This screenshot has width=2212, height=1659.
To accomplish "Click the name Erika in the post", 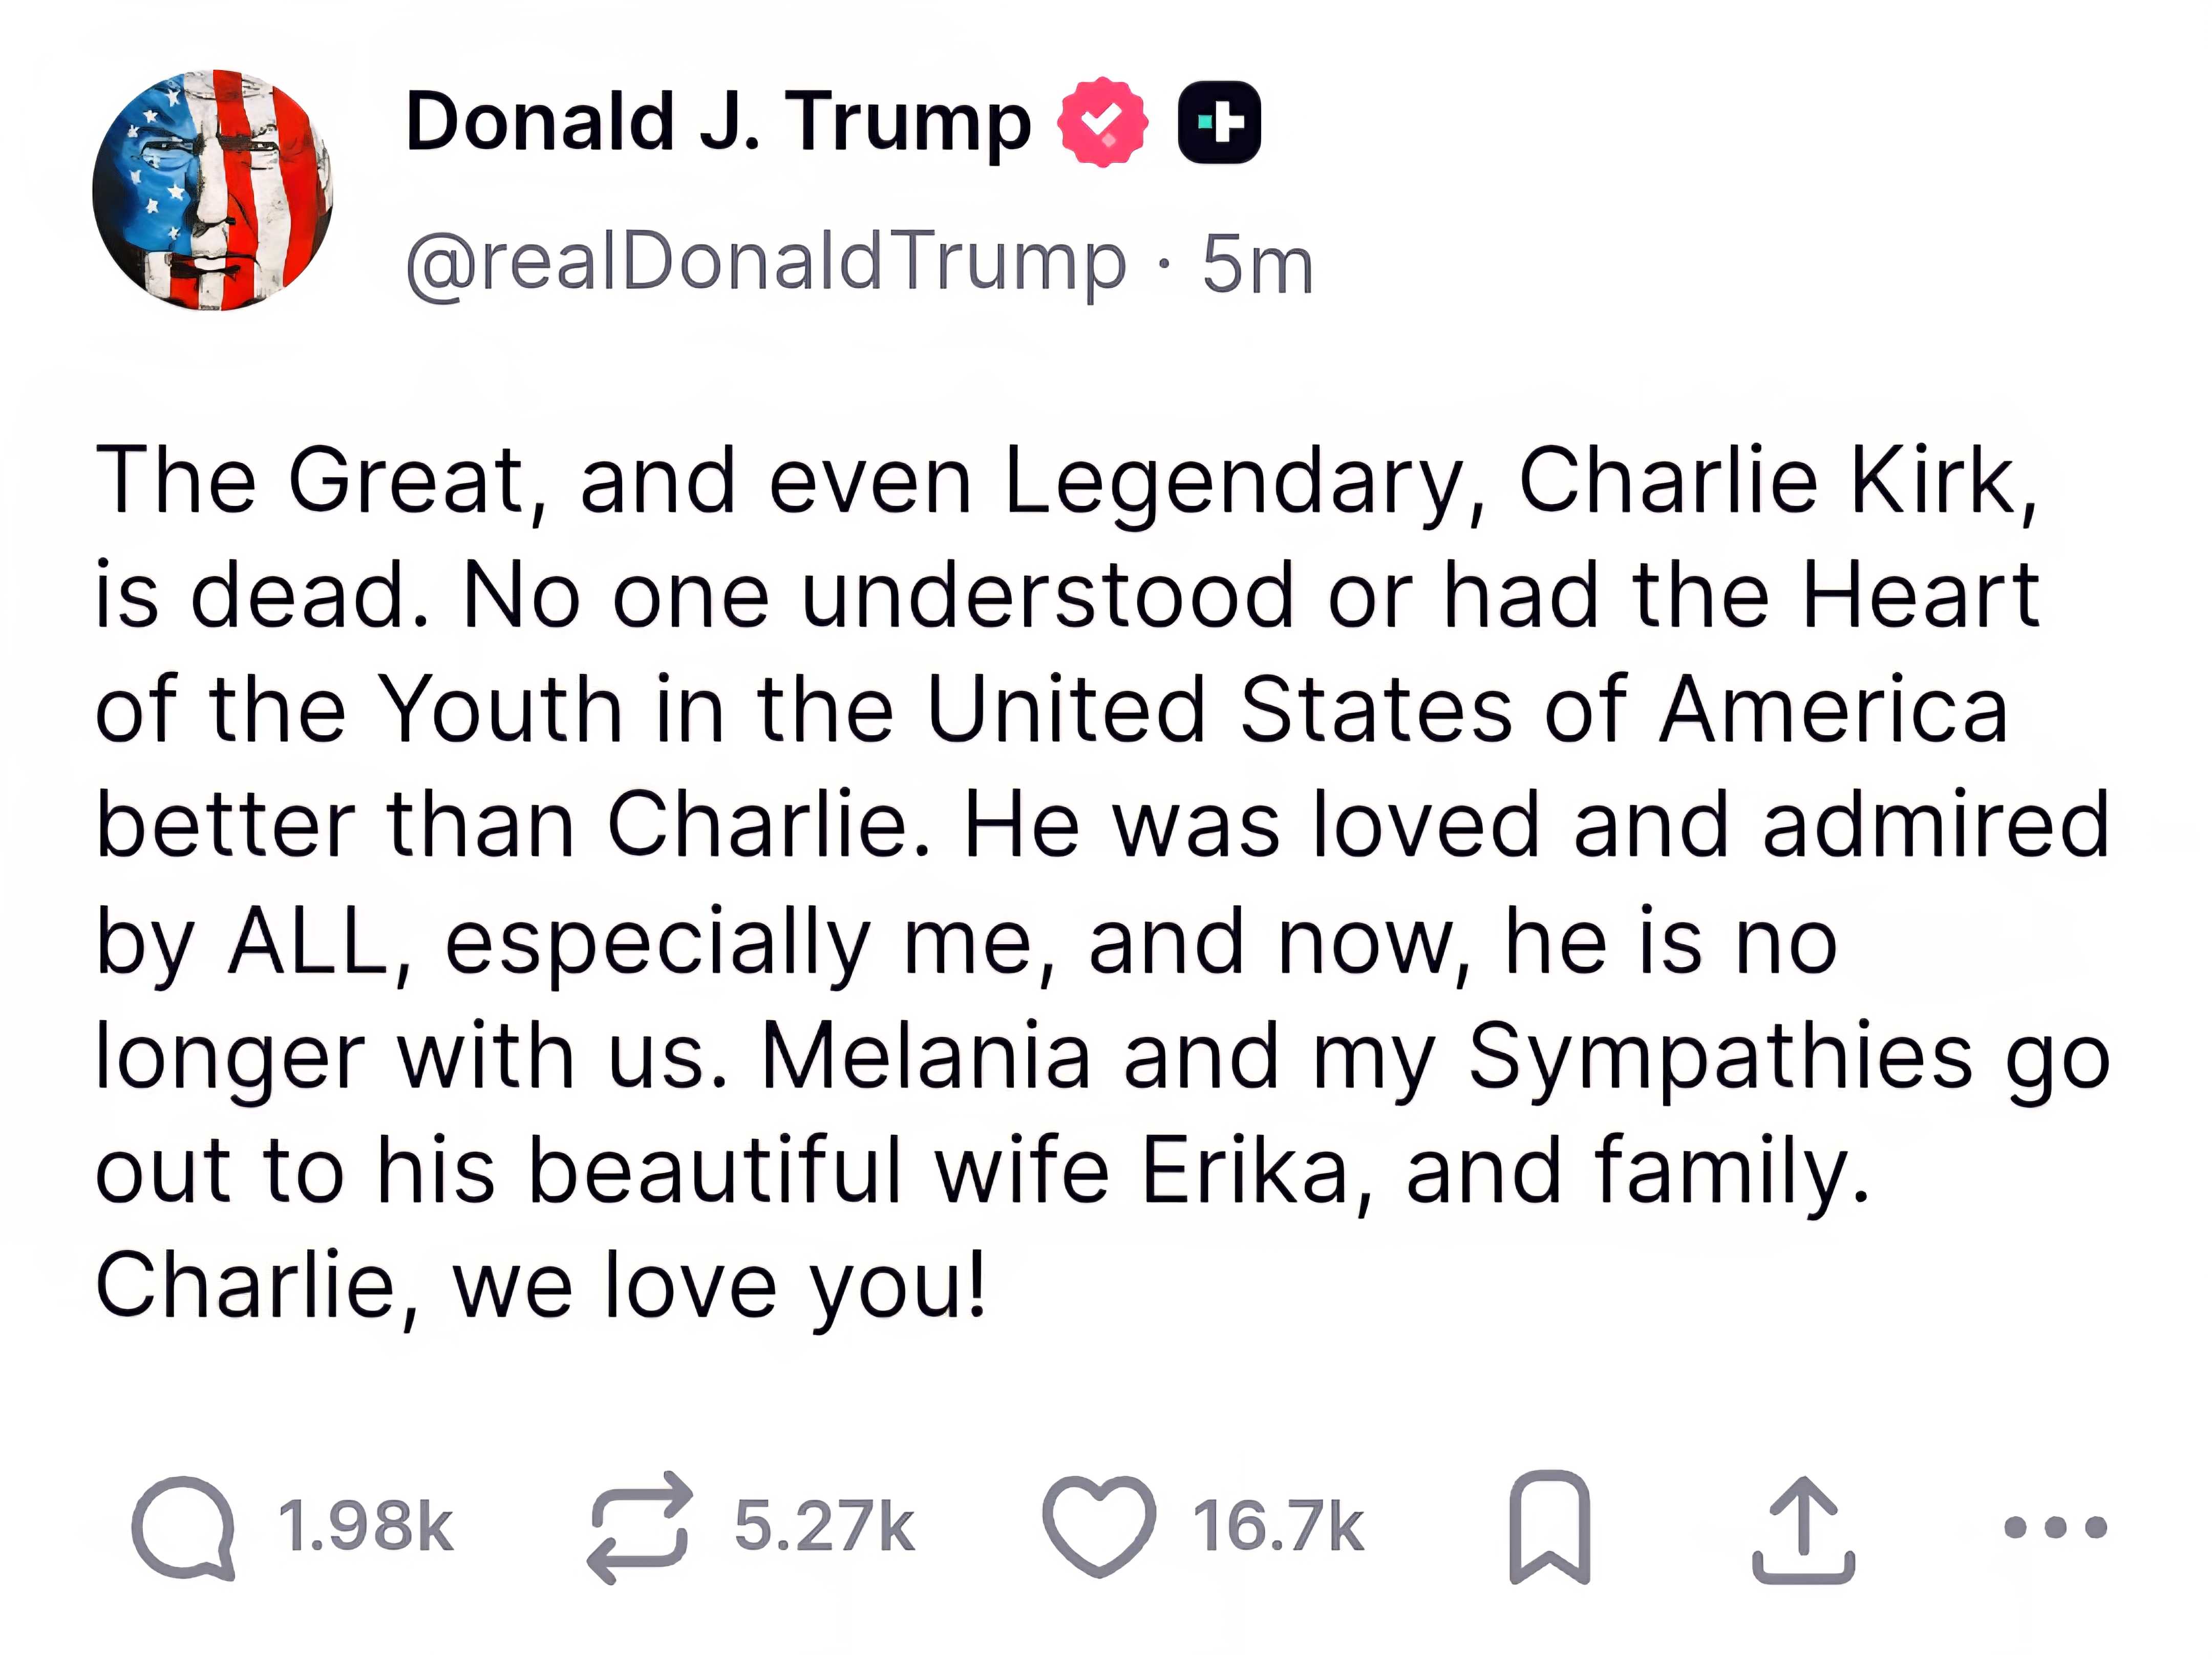I will [x=1245, y=1171].
